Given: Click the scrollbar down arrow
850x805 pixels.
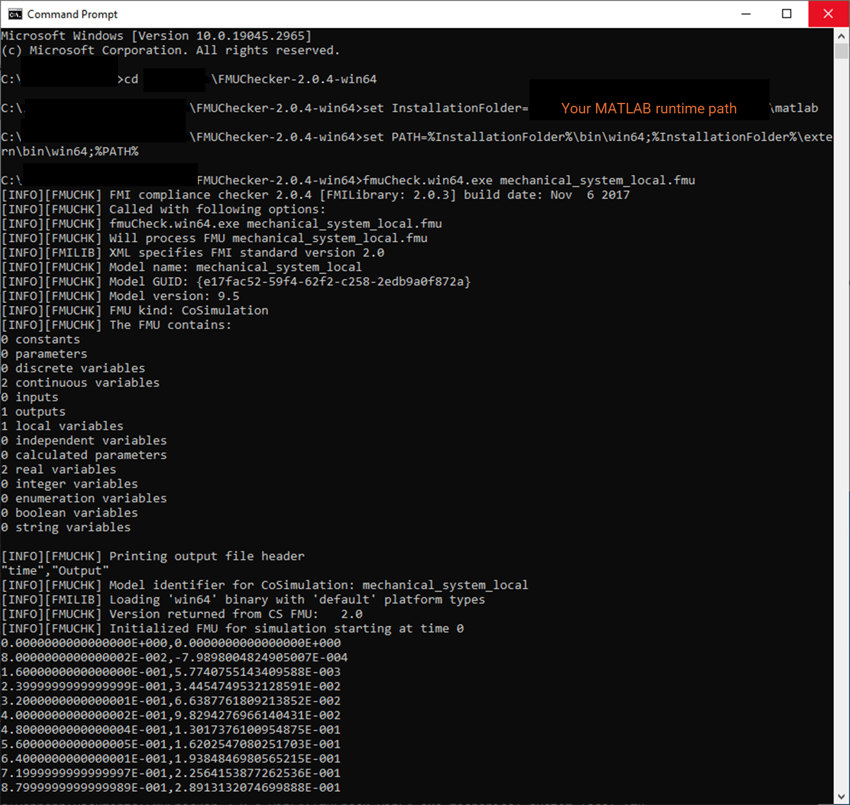Looking at the screenshot, I should pyautogui.click(x=841, y=797).
